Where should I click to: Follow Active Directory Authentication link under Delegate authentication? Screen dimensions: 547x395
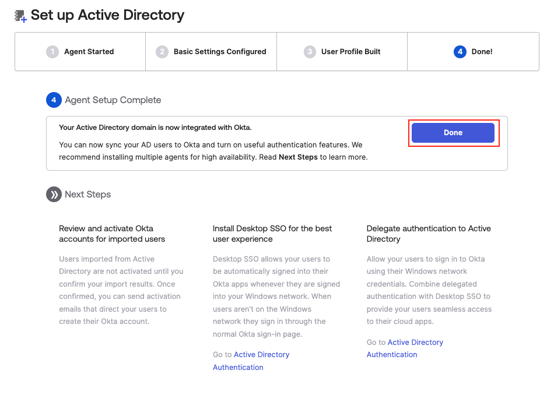click(405, 348)
